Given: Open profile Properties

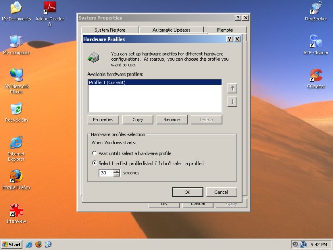Looking at the screenshot, I should pos(103,120).
